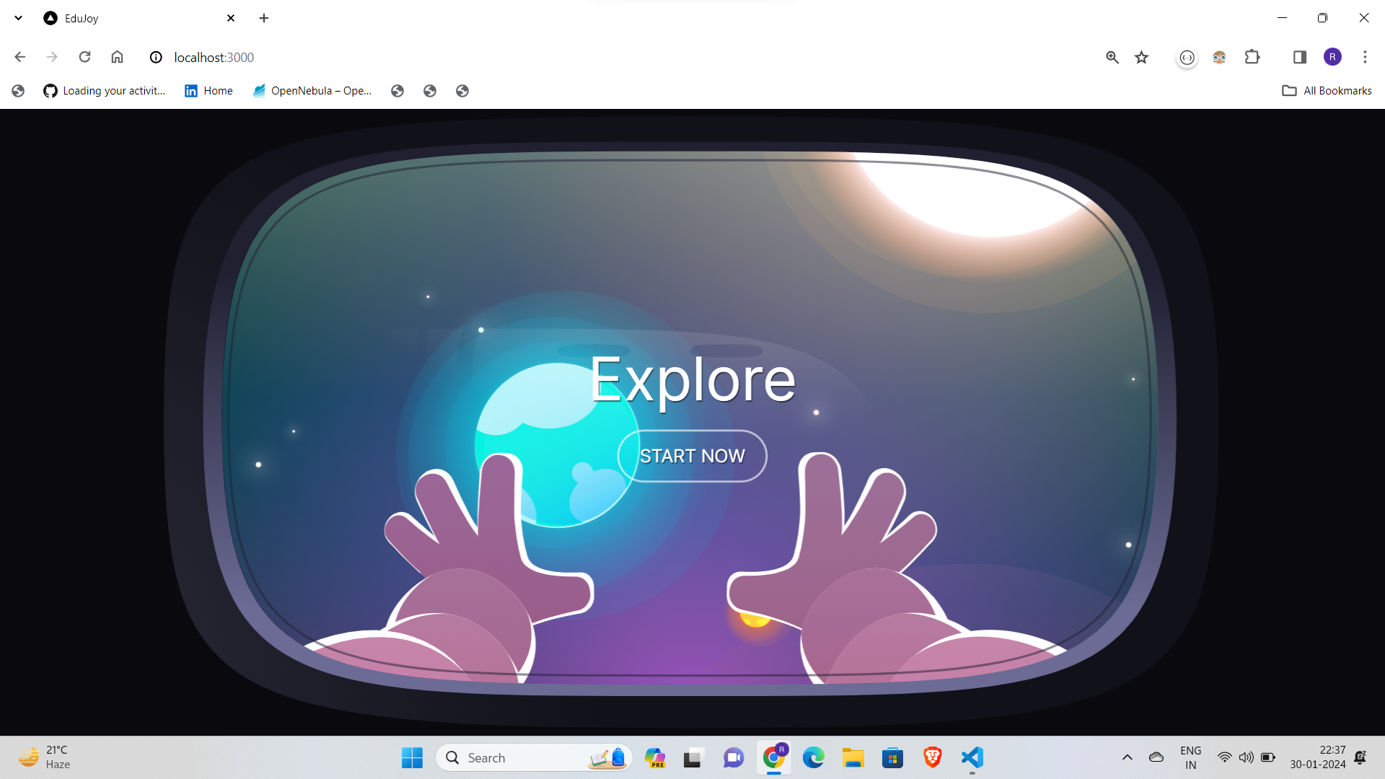Toggle the browser side panel
The width and height of the screenshot is (1385, 779).
click(1299, 57)
